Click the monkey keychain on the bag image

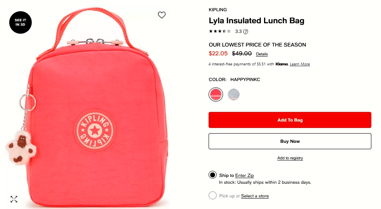[x=21, y=147]
